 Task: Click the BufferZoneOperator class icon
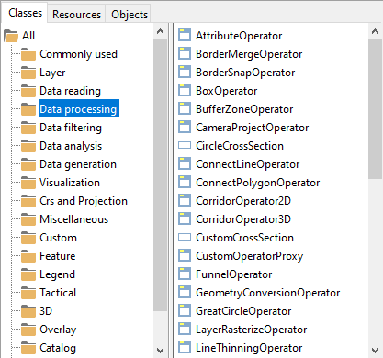click(185, 108)
